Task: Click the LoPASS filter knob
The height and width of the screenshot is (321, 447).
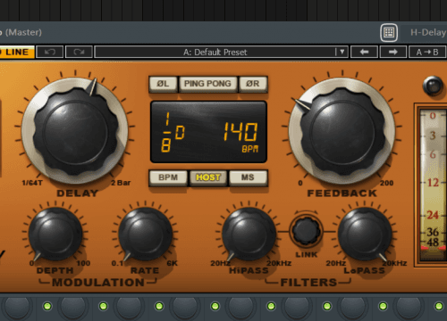Action: [x=365, y=235]
